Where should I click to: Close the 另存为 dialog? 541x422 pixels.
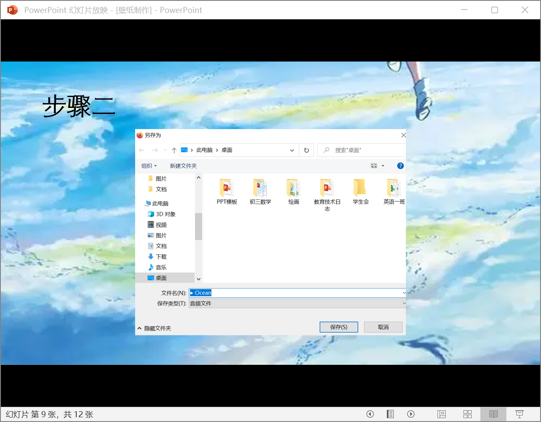coord(403,135)
